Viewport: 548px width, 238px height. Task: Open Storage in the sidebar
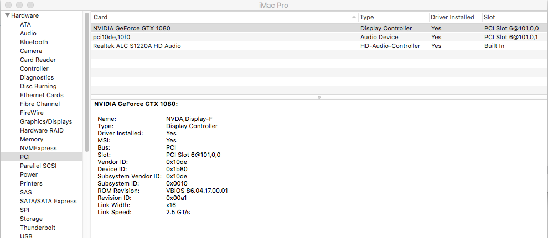pos(31,219)
